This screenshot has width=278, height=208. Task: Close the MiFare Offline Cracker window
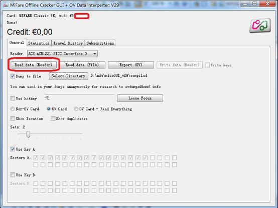pos(267,4)
